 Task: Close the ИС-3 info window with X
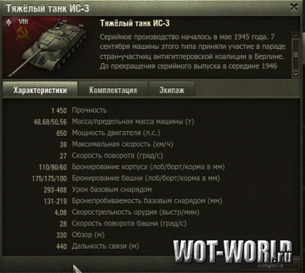[x=294, y=7]
